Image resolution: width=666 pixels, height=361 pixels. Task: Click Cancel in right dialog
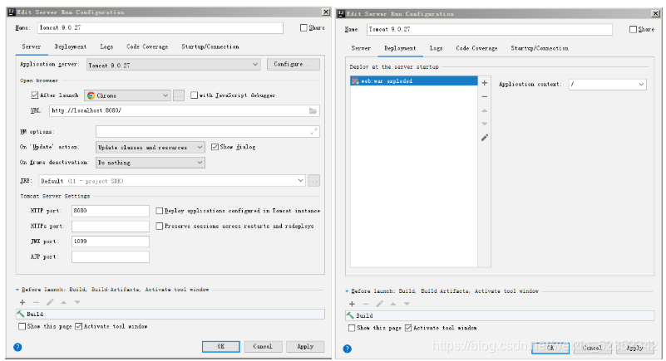[592, 348]
